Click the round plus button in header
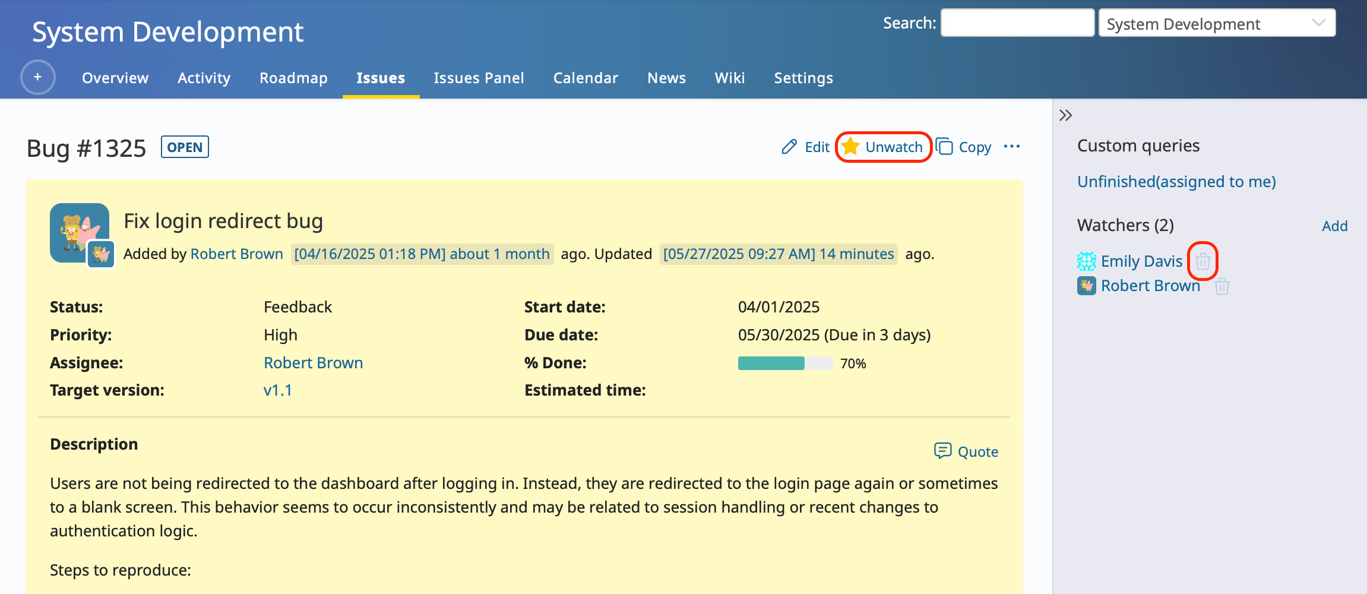Image resolution: width=1367 pixels, height=594 pixels. point(38,77)
